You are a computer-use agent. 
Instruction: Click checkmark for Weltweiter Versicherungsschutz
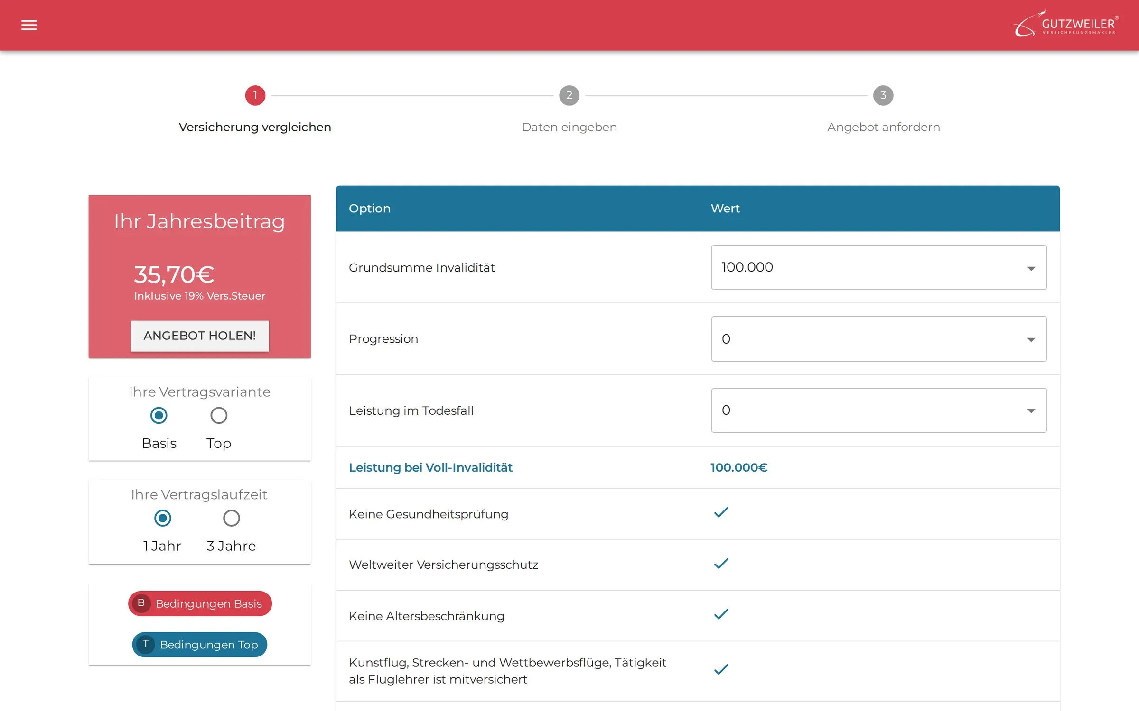[721, 564]
